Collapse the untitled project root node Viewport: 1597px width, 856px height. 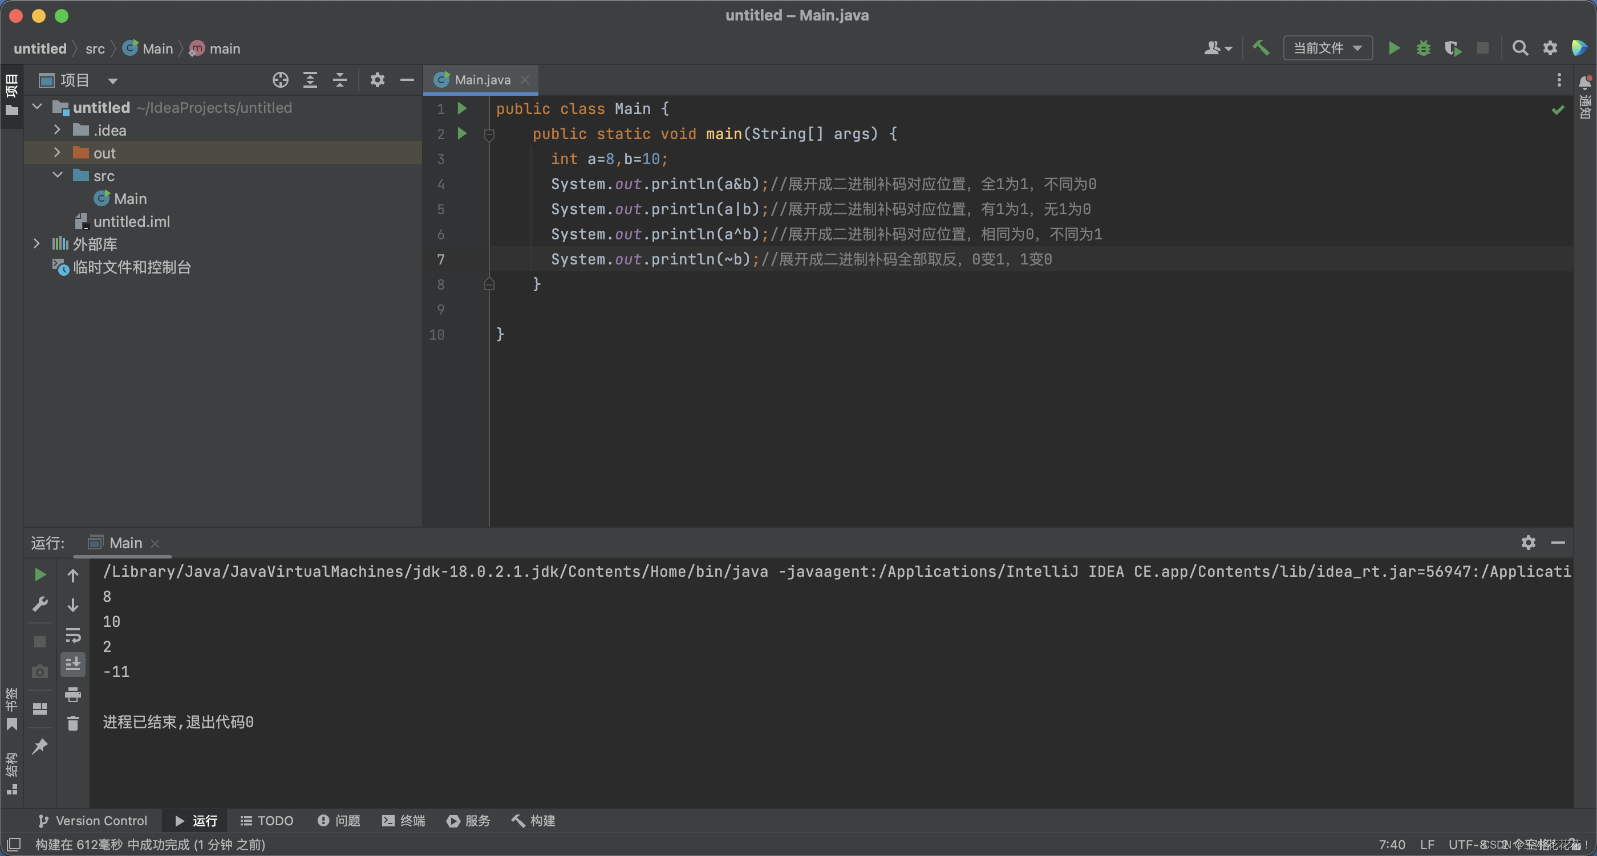point(37,107)
